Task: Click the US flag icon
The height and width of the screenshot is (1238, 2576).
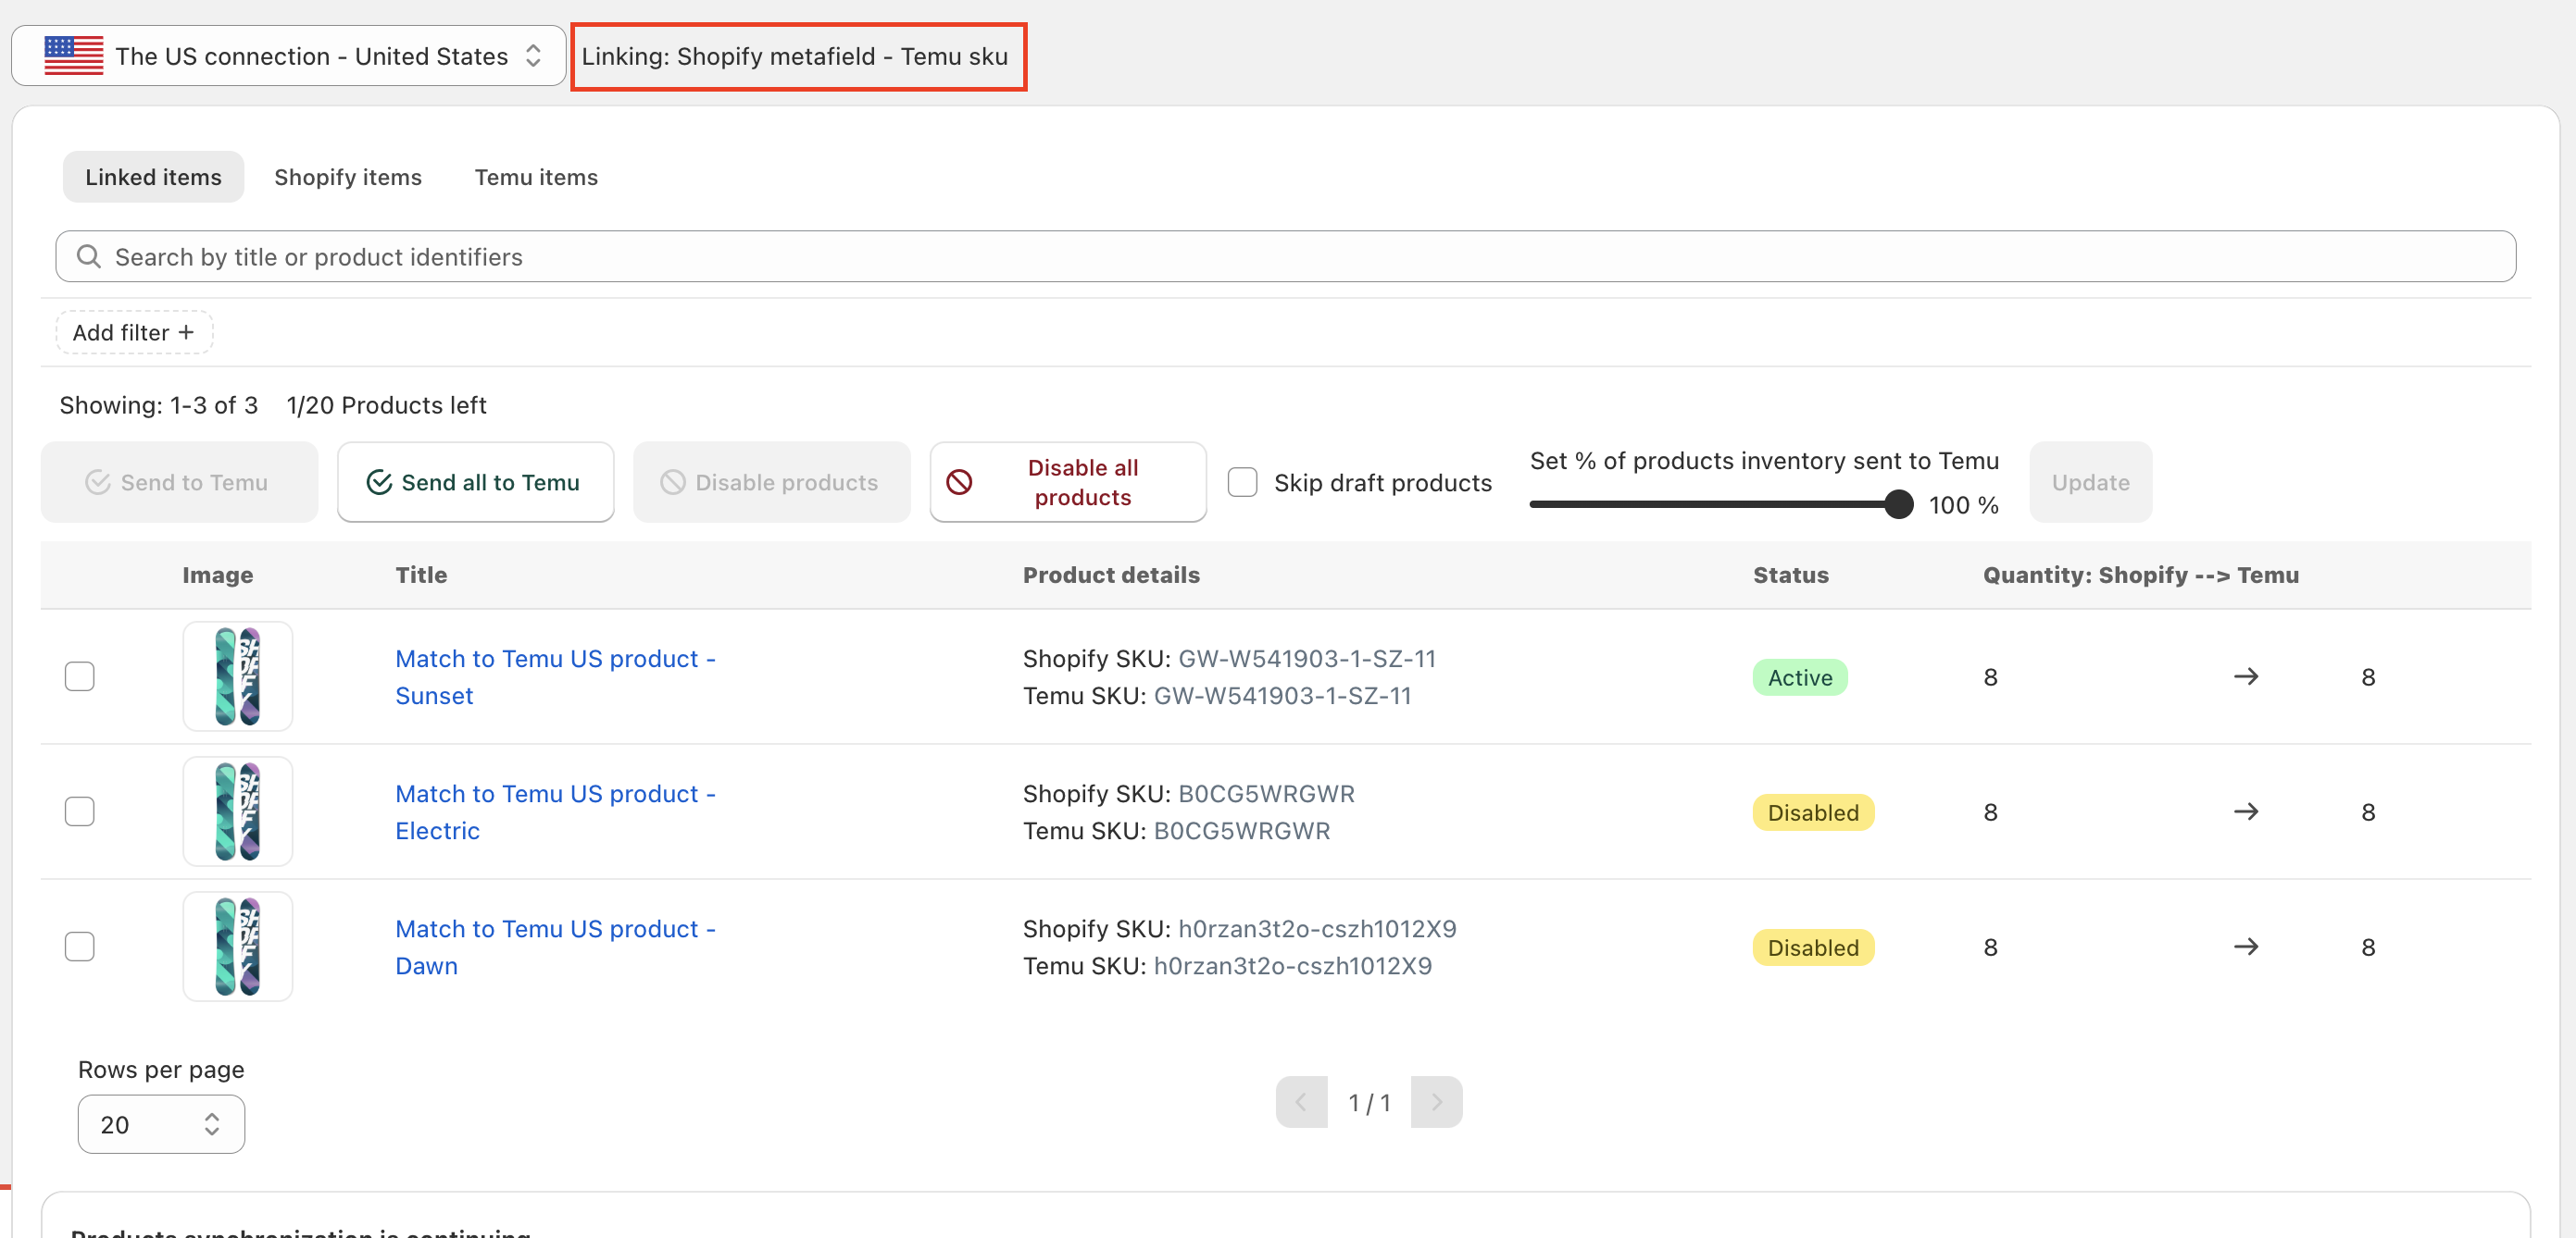Action: click(x=73, y=56)
